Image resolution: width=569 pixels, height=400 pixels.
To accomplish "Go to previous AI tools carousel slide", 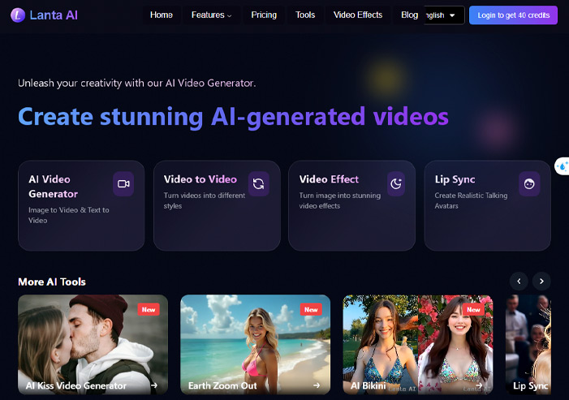I will coord(519,281).
